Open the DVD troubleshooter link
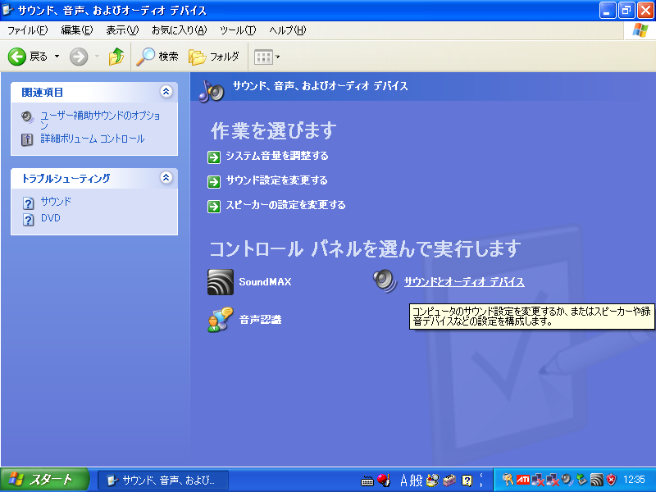656x492 pixels. coord(51,218)
